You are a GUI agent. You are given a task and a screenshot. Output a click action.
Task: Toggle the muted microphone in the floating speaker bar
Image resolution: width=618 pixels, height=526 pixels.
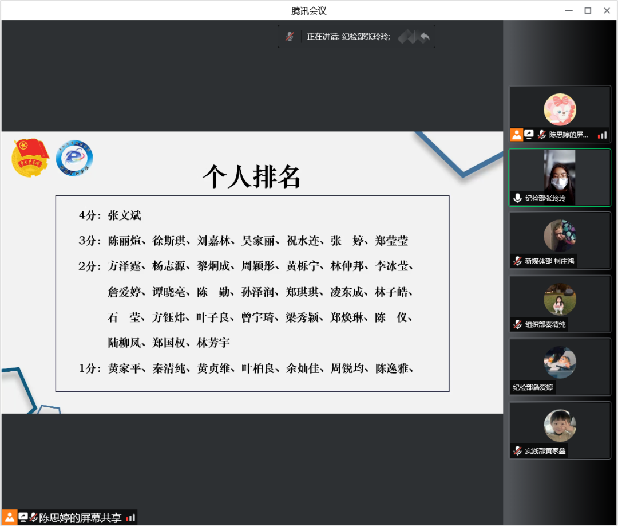pyautogui.click(x=290, y=37)
